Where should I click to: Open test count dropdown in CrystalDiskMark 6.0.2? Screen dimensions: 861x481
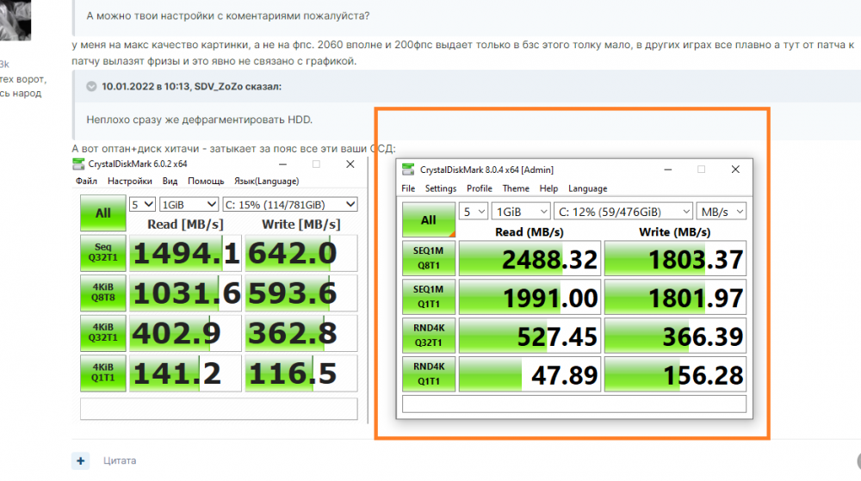(x=142, y=205)
